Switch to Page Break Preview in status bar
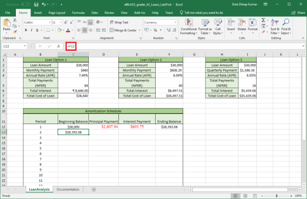The width and height of the screenshot is (307, 199). 255,196
